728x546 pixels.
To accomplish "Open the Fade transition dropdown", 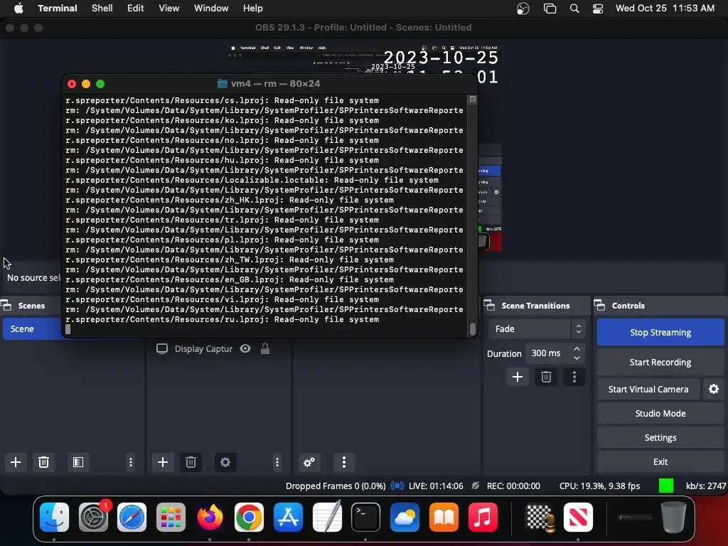I will coord(536,328).
